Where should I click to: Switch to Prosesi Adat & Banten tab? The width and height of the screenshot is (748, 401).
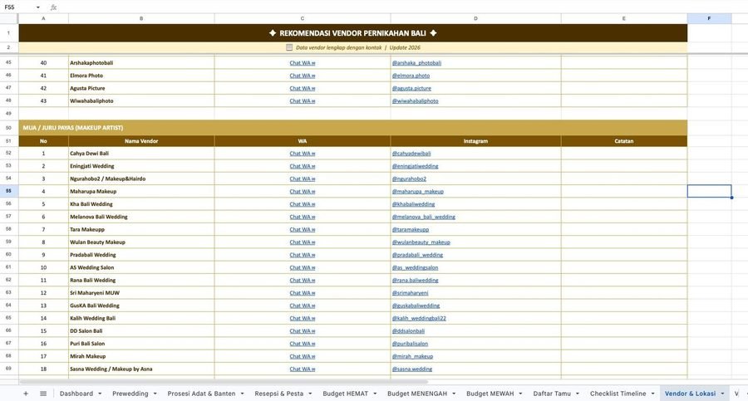coord(201,394)
